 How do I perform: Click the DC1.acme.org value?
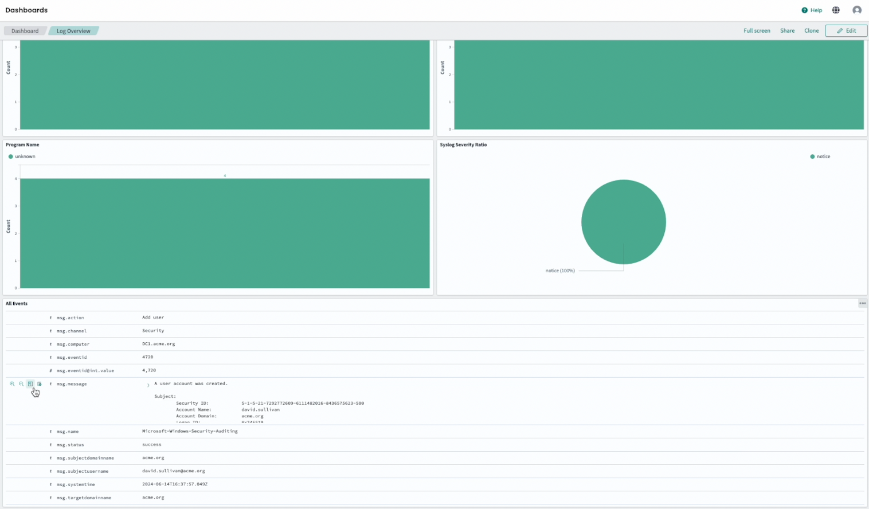coord(159,344)
